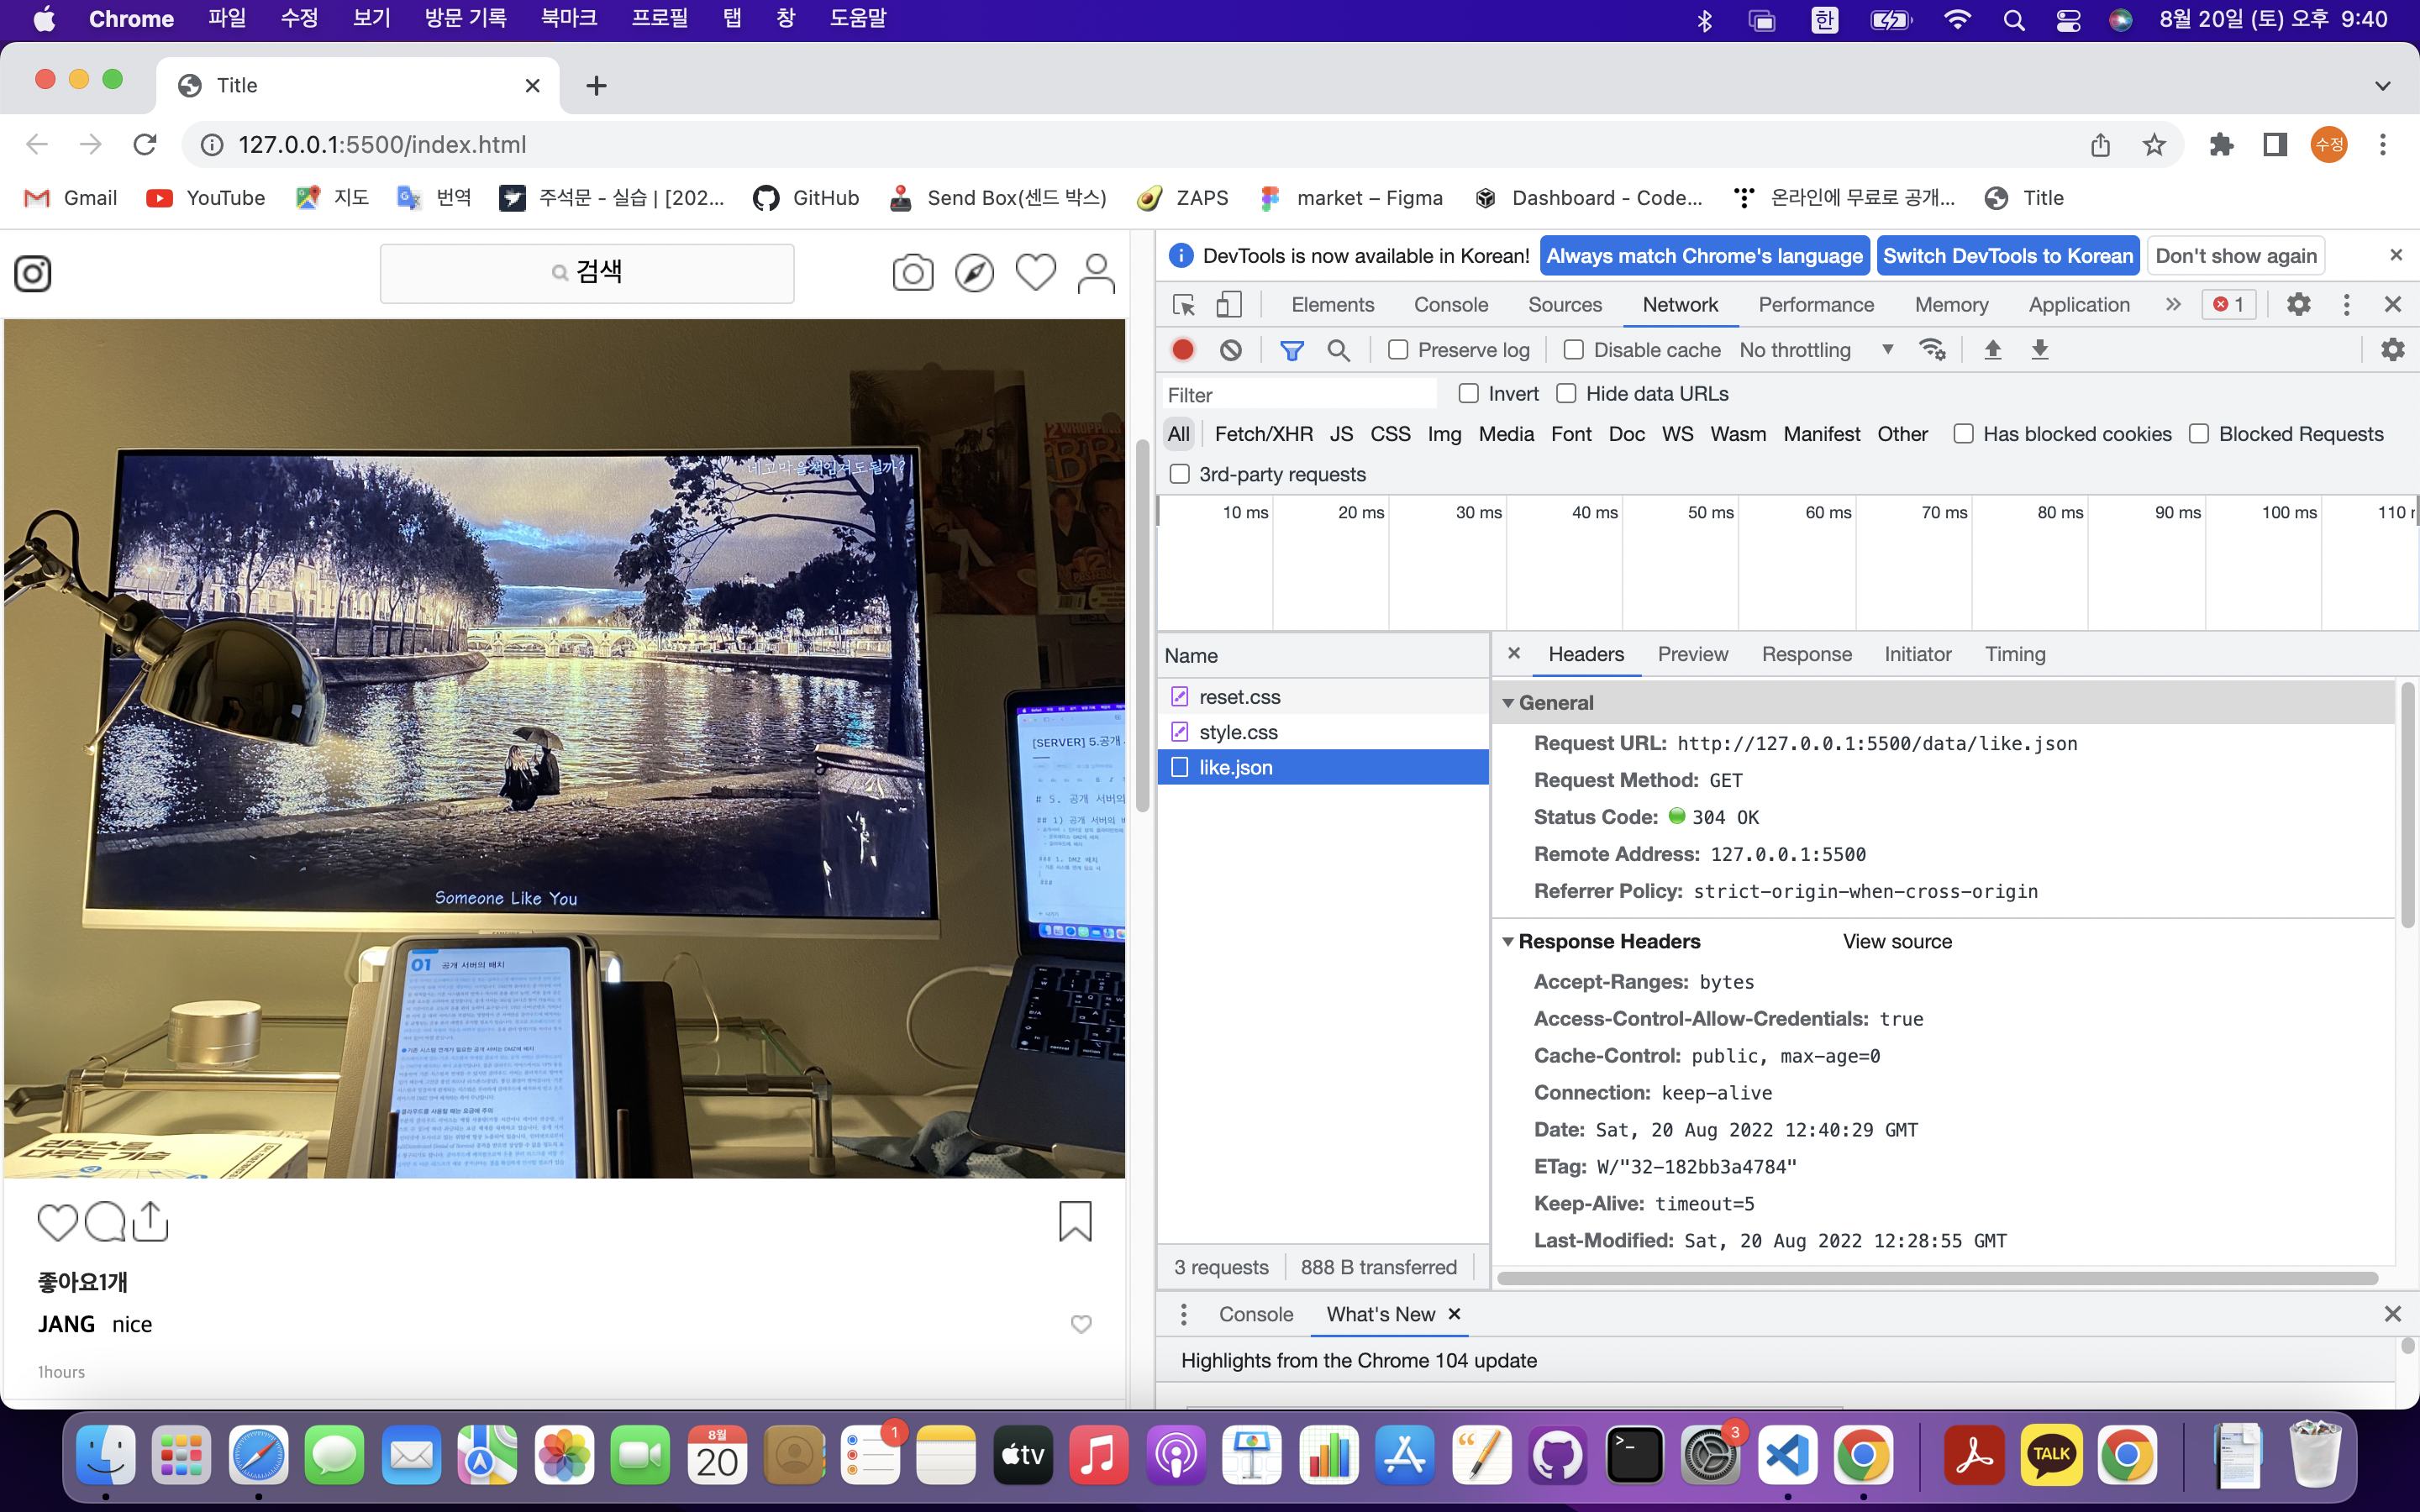
Task: Open Visual Studio Code from the Dock
Action: coord(1787,1455)
